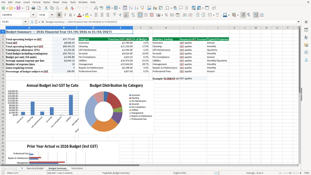This screenshot has height=175, width=311.
Task: Insert a chart from the toolbar
Action: (155, 8)
